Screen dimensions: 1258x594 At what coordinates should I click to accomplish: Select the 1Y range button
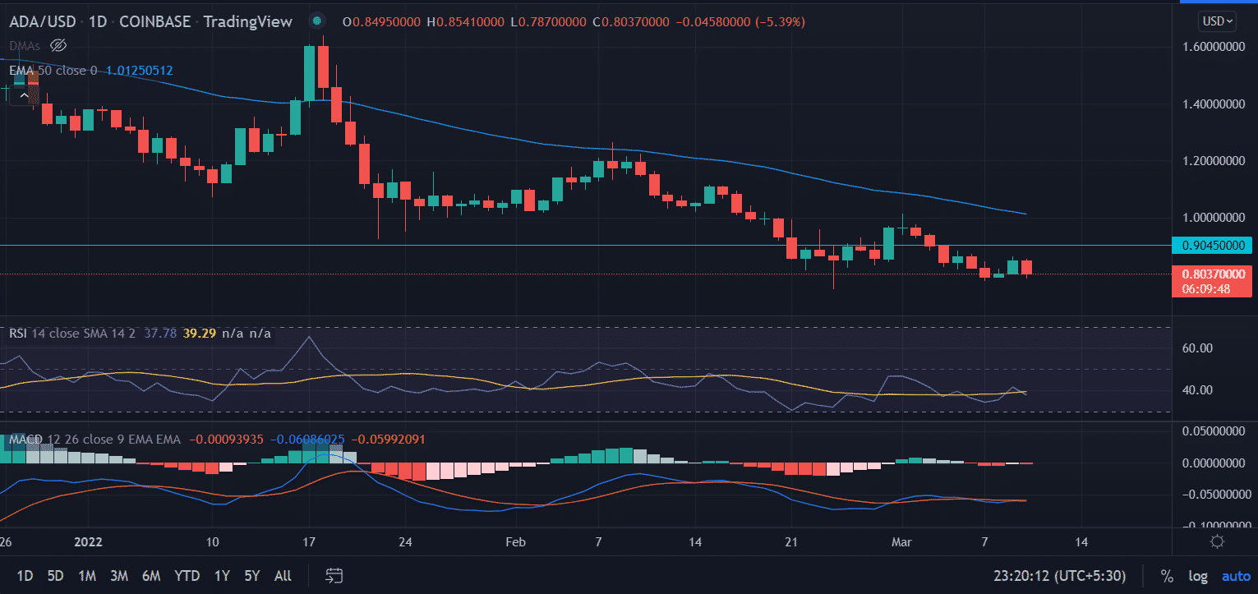click(x=222, y=576)
